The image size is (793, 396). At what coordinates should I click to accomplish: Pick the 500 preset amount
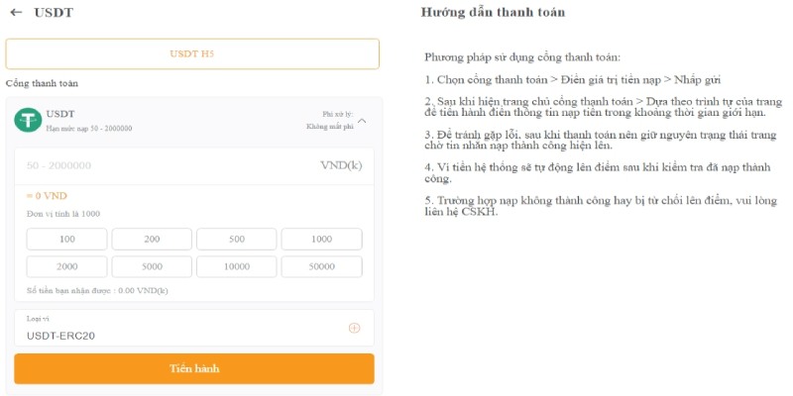tap(237, 239)
